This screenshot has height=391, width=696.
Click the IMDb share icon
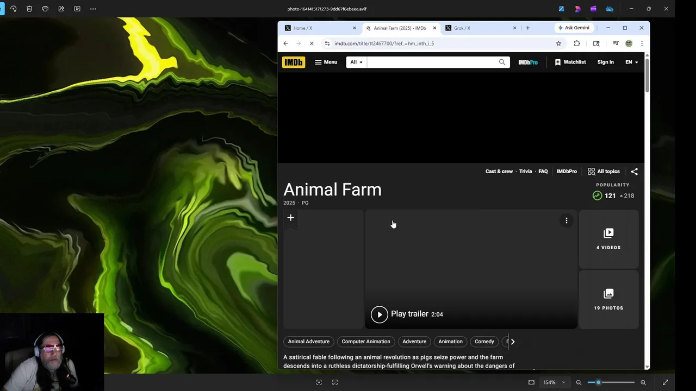click(634, 172)
